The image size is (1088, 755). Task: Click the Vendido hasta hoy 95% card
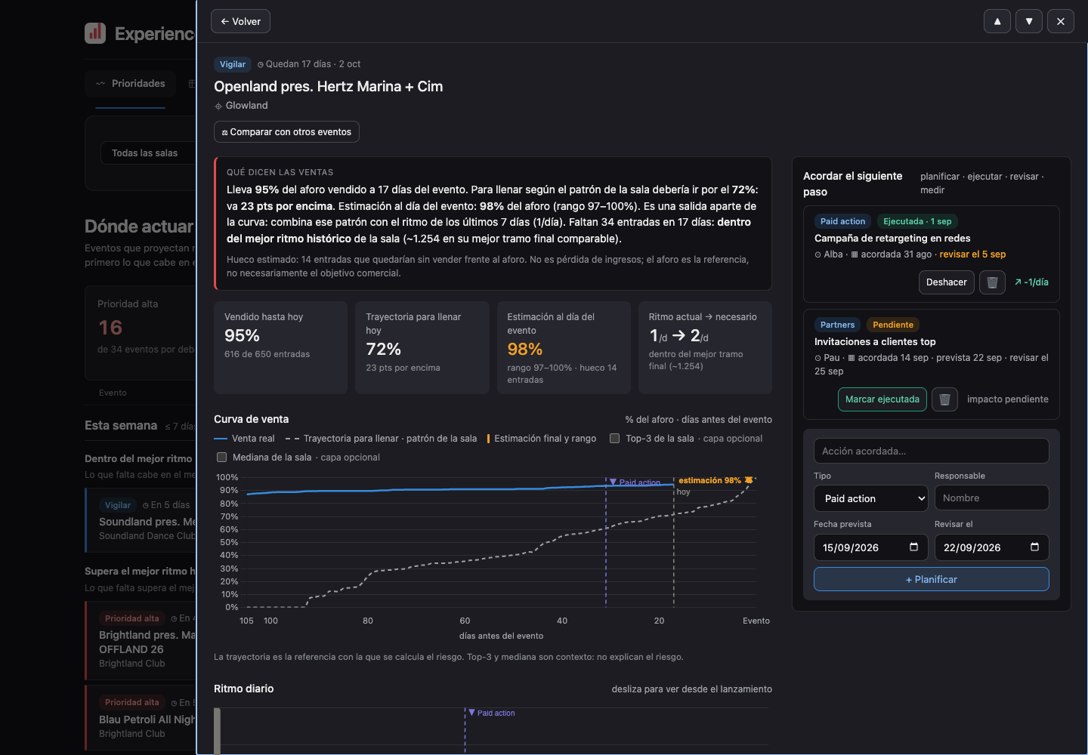point(280,347)
